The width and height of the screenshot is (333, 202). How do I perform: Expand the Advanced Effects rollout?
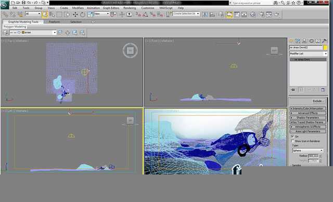(x=308, y=113)
